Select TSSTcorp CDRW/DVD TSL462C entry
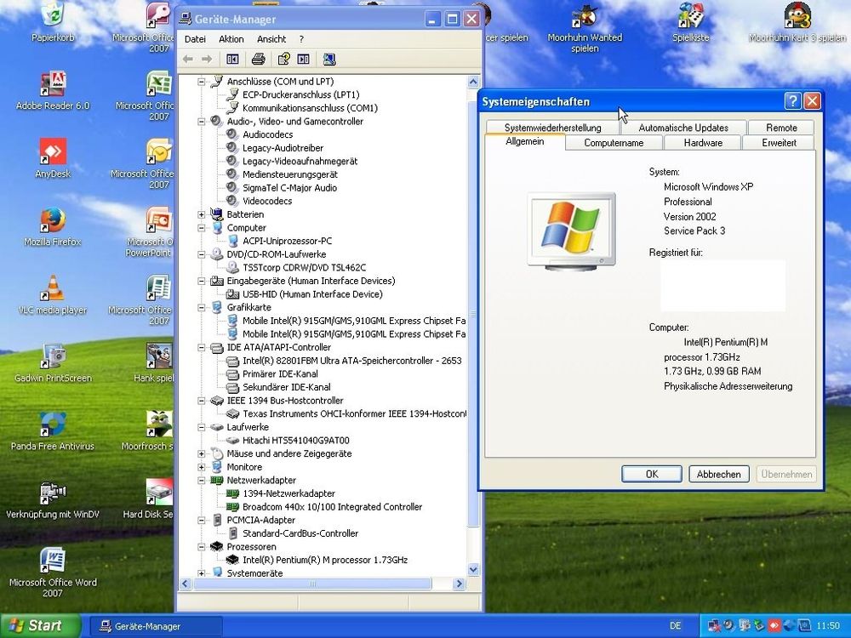The height and width of the screenshot is (638, 851). point(304,267)
